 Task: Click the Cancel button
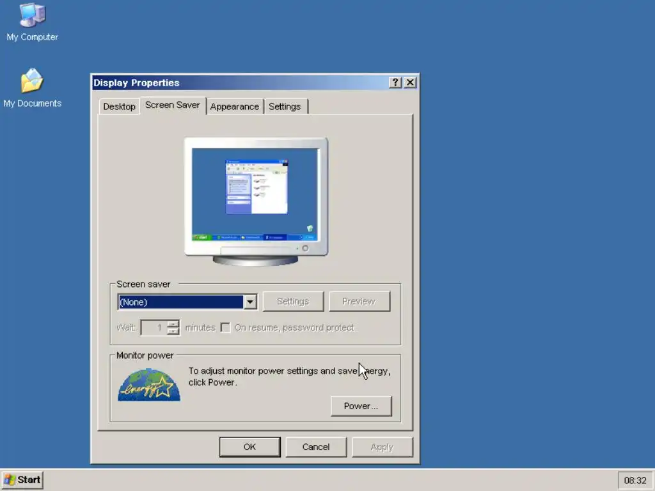point(316,447)
